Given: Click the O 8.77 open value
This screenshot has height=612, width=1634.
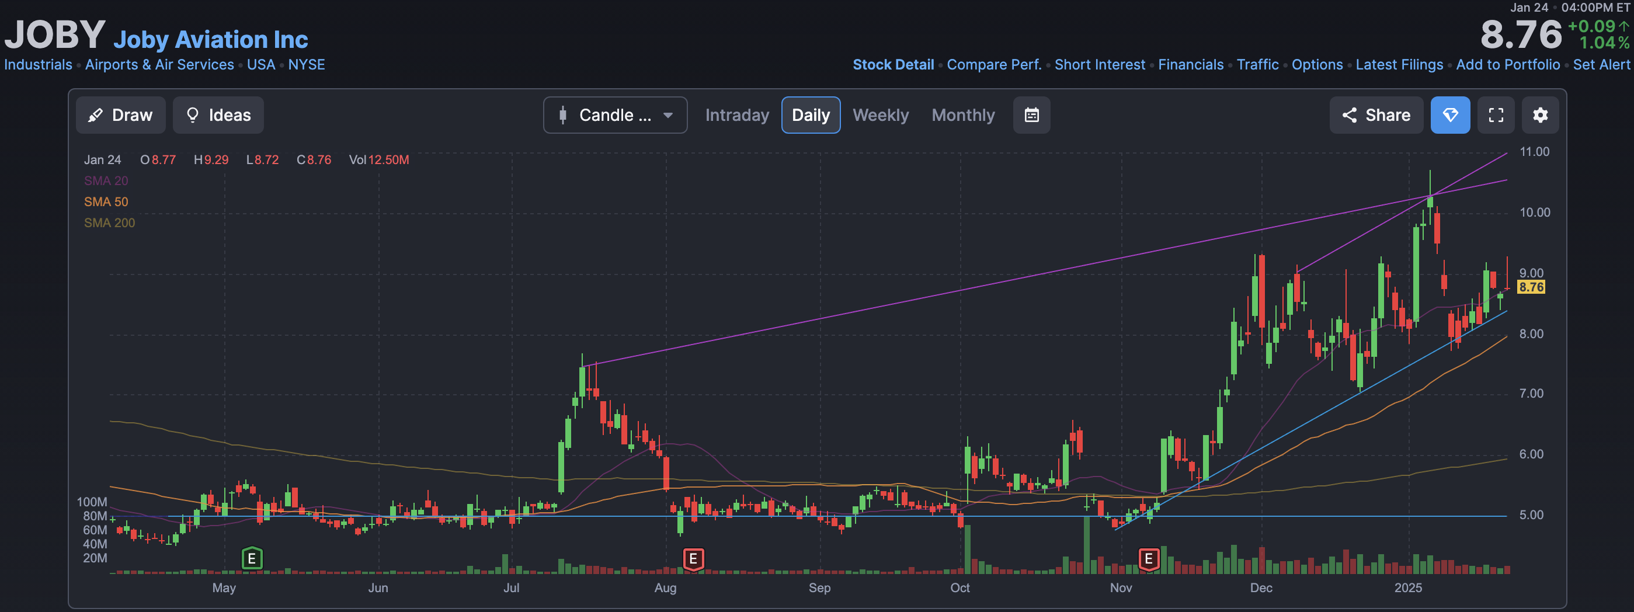Looking at the screenshot, I should point(158,160).
